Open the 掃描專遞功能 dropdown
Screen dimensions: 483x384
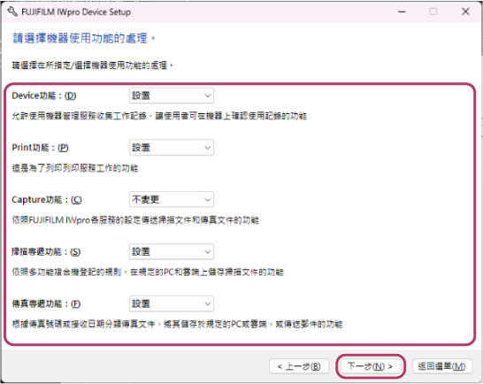[172, 252]
